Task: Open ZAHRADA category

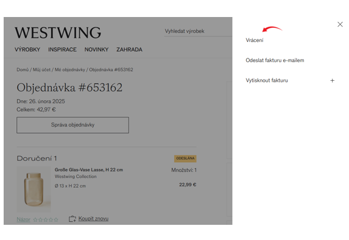Action: pyautogui.click(x=129, y=49)
